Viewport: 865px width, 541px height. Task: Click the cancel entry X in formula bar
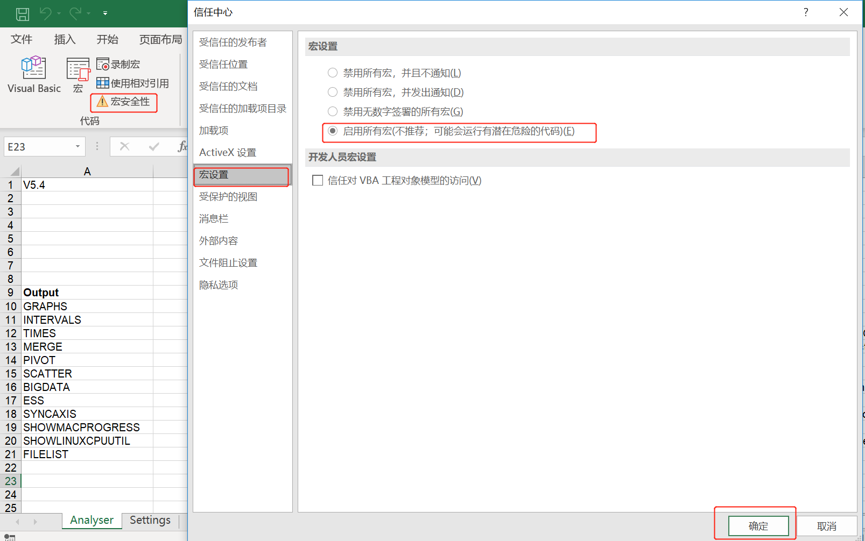[124, 147]
